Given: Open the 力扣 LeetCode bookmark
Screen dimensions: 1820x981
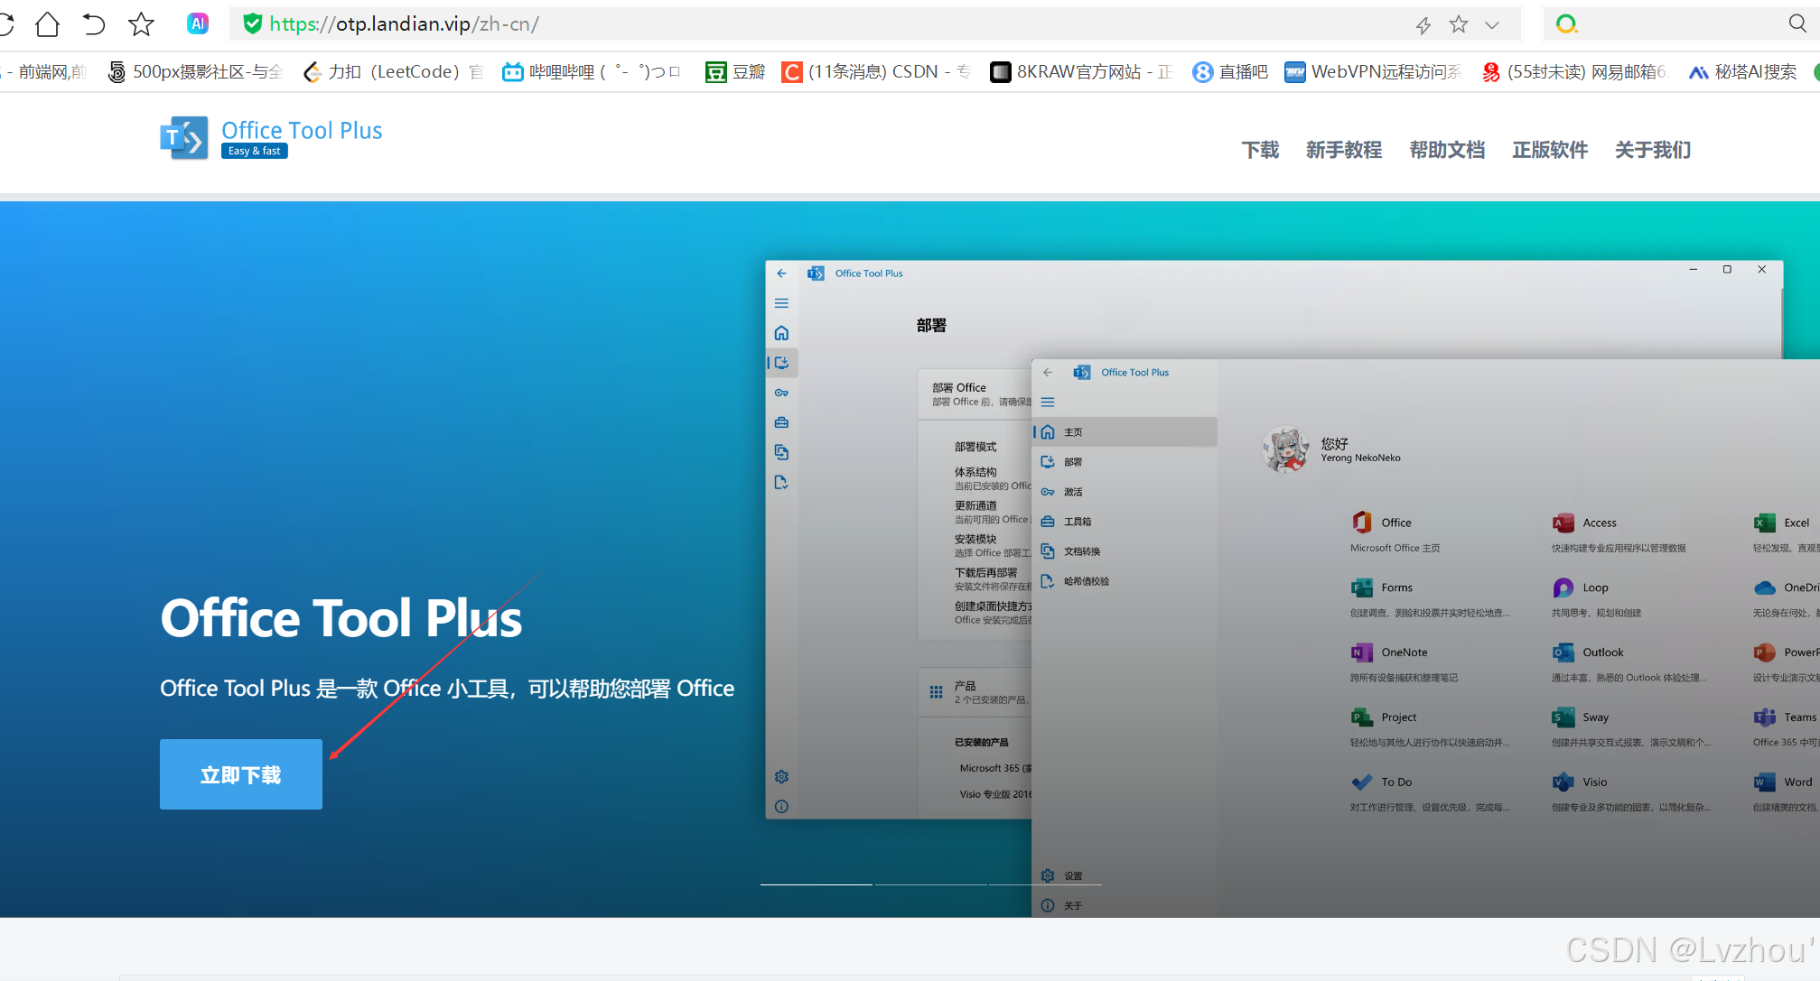Looking at the screenshot, I should point(393,72).
